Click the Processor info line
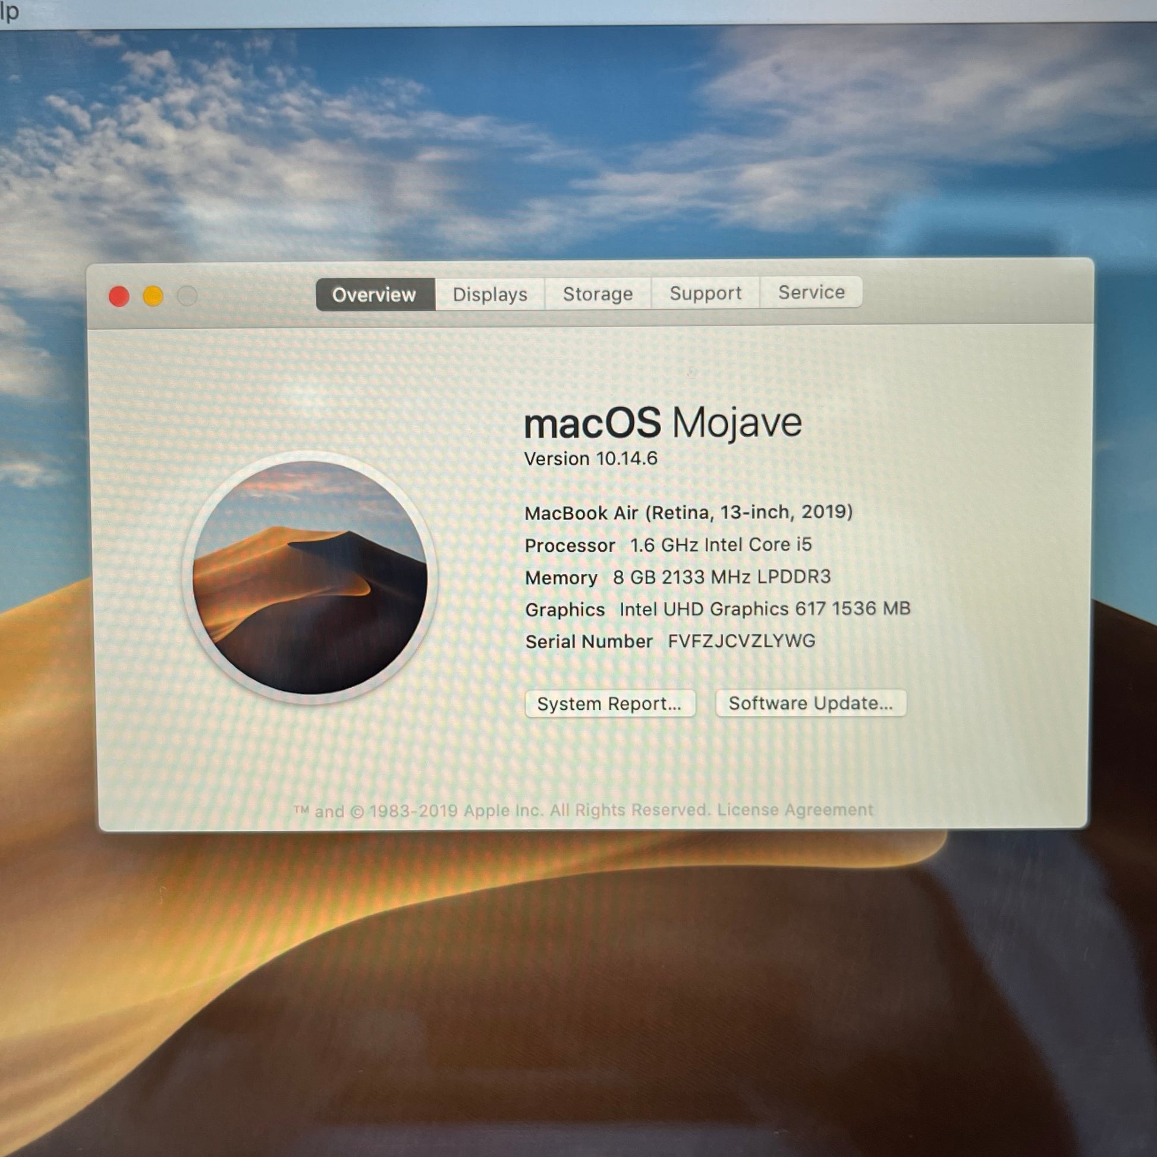This screenshot has height=1157, width=1157. [x=668, y=545]
